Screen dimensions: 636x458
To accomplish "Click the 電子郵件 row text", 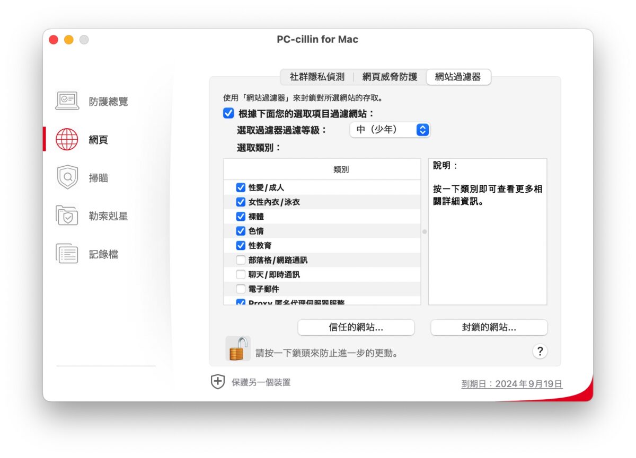I will (264, 289).
